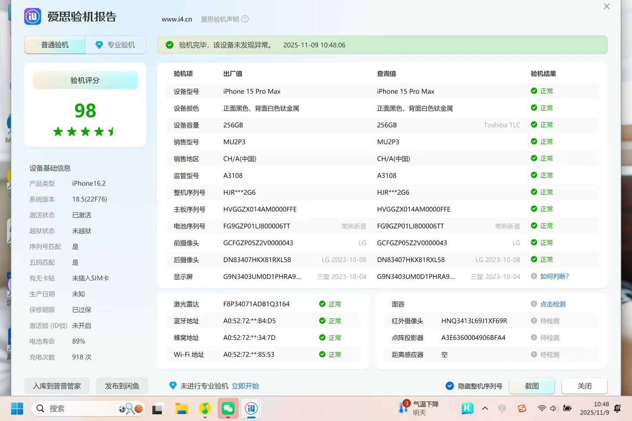Open WeChat from the taskbar
Image resolution: width=632 pixels, height=421 pixels.
[228, 409]
